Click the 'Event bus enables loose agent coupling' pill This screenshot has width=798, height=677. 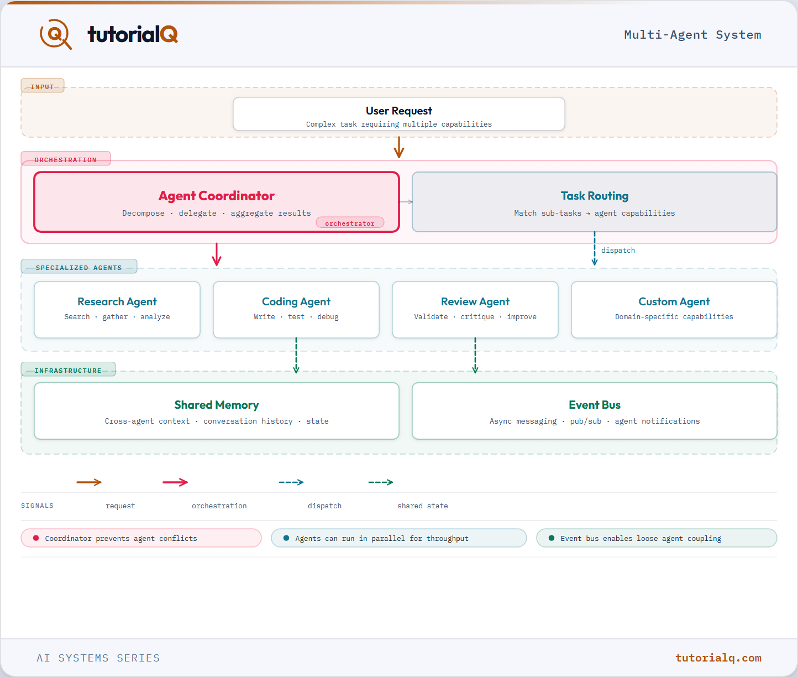657,538
